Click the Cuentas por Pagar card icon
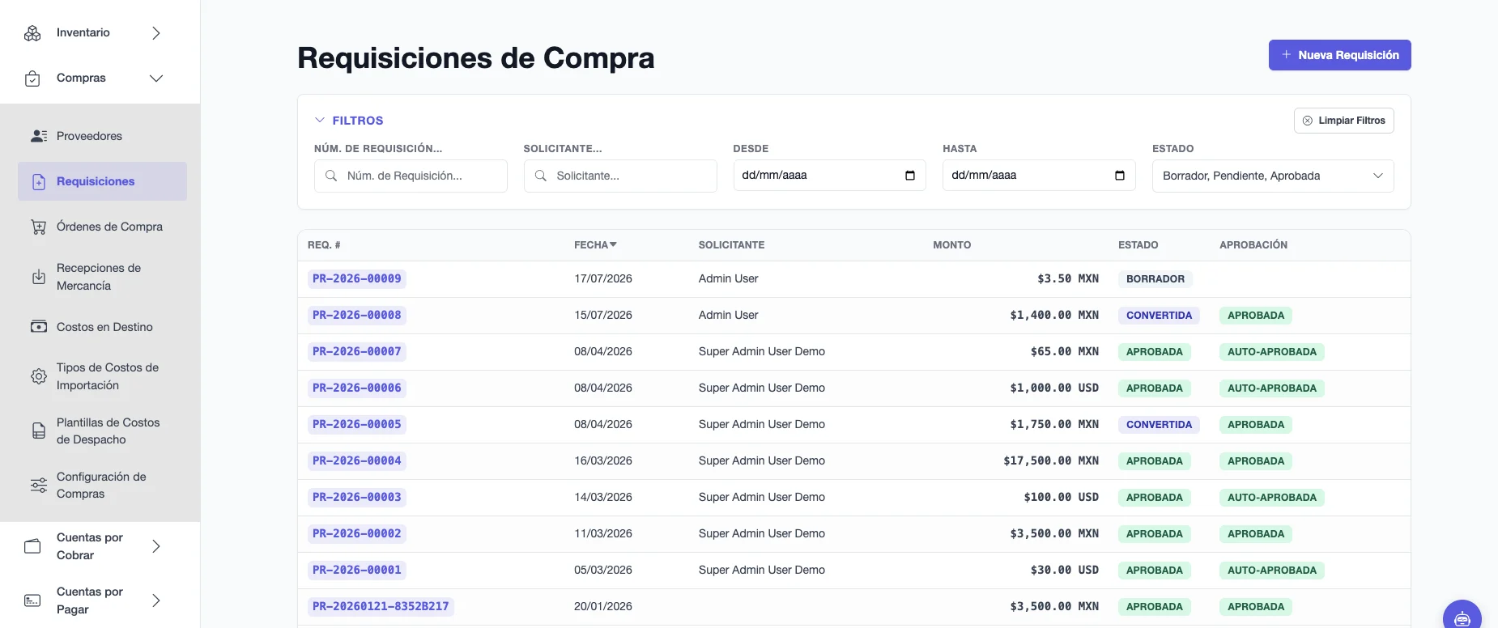The image size is (1498, 628). click(x=32, y=600)
